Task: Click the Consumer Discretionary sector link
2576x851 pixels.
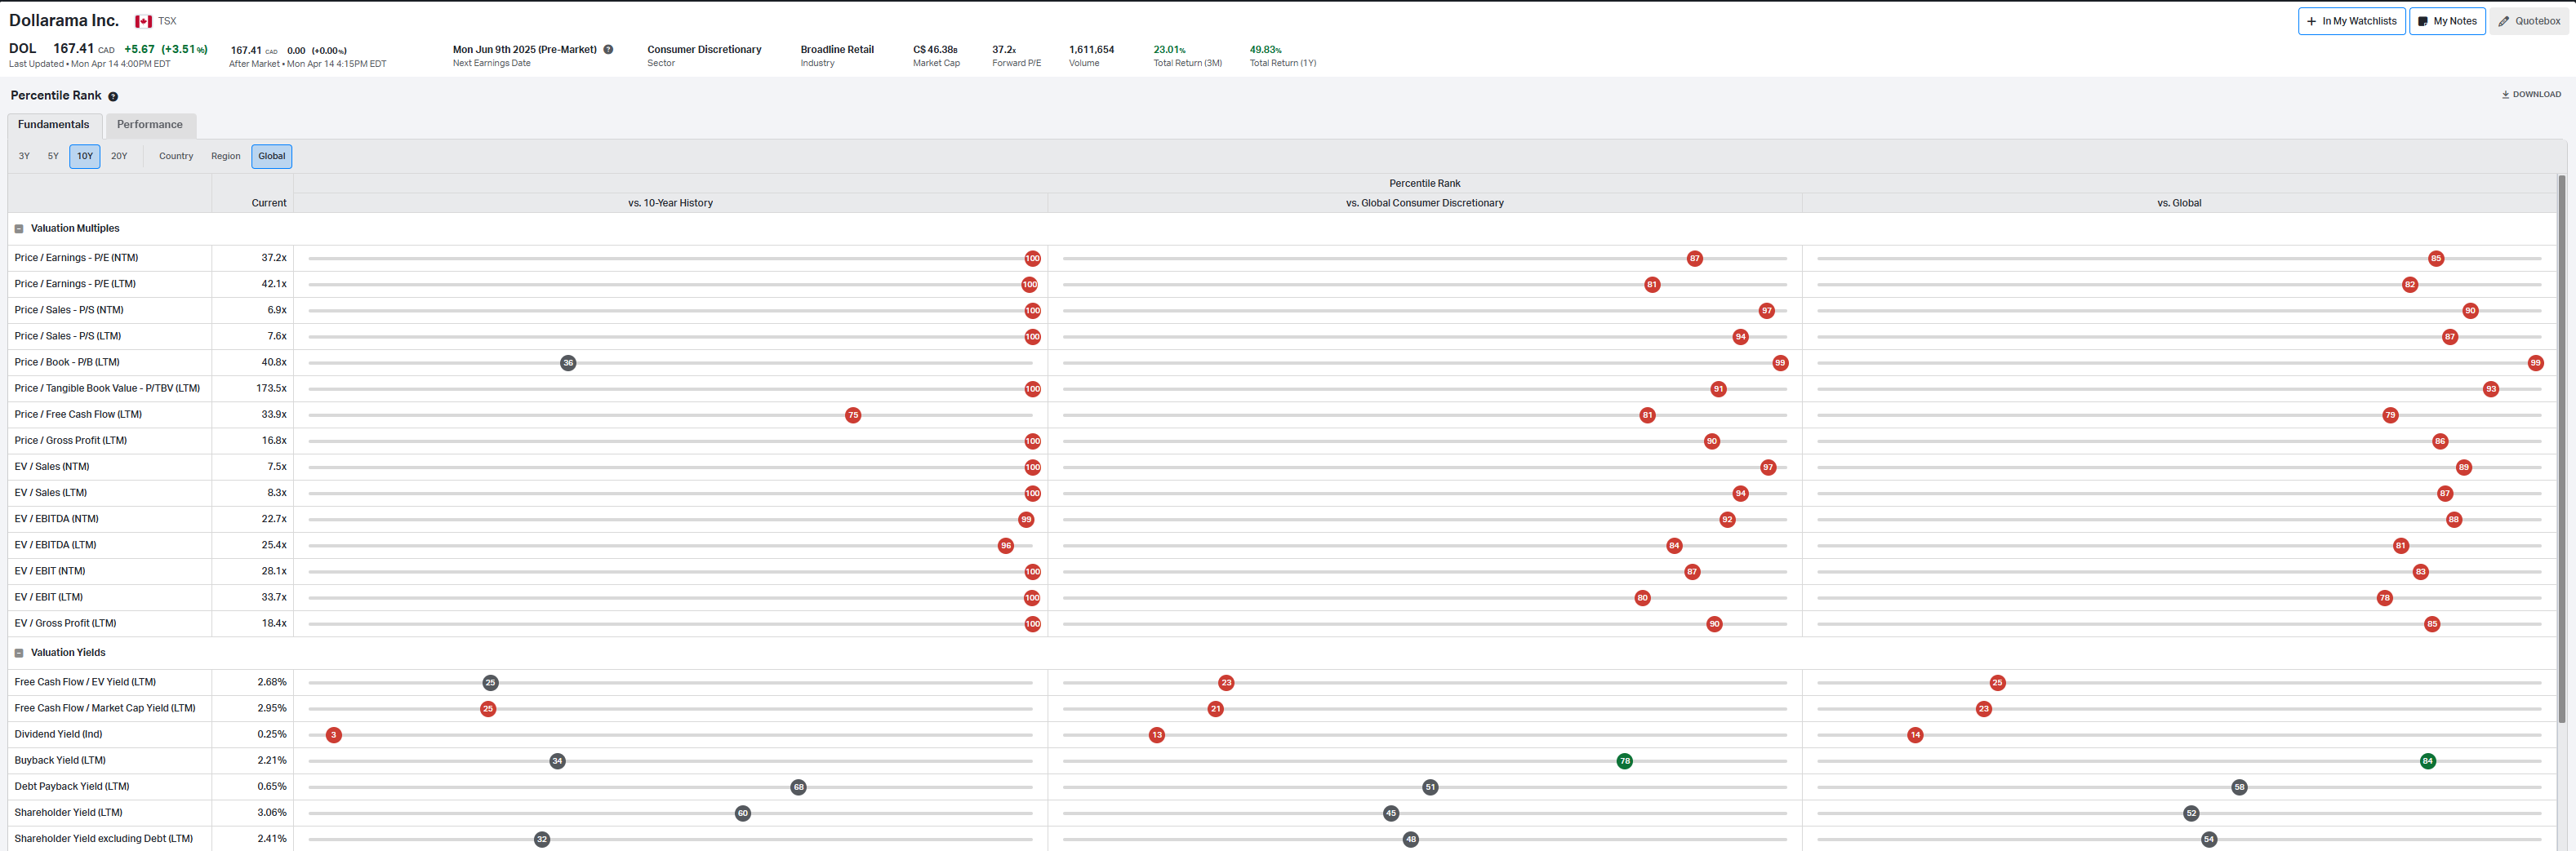Action: [x=704, y=50]
